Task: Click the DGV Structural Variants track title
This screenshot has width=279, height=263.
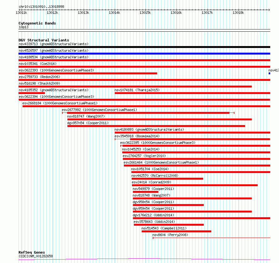Action: (x=44, y=40)
